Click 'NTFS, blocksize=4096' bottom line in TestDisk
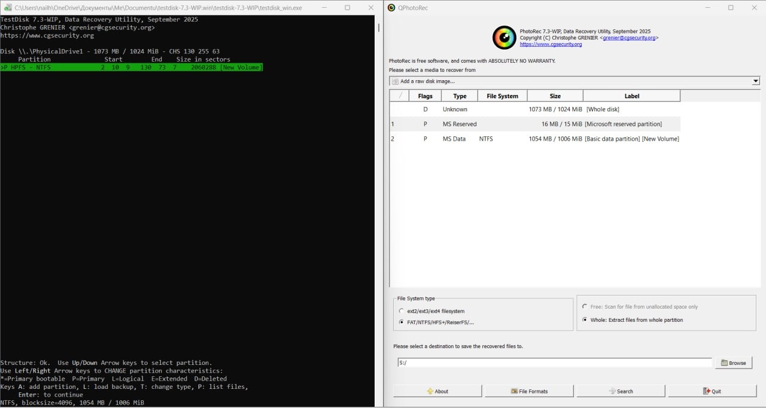 coord(72,403)
